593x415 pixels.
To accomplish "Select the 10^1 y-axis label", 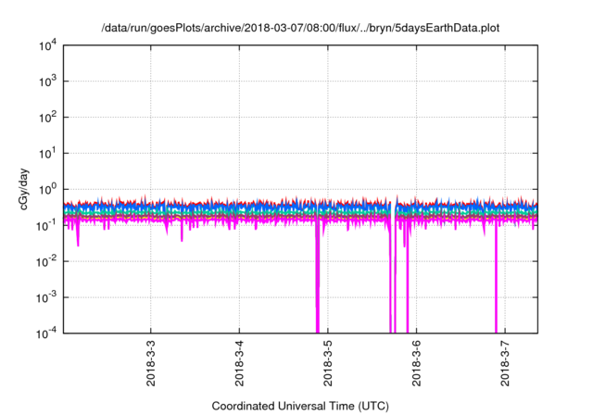I will point(47,154).
